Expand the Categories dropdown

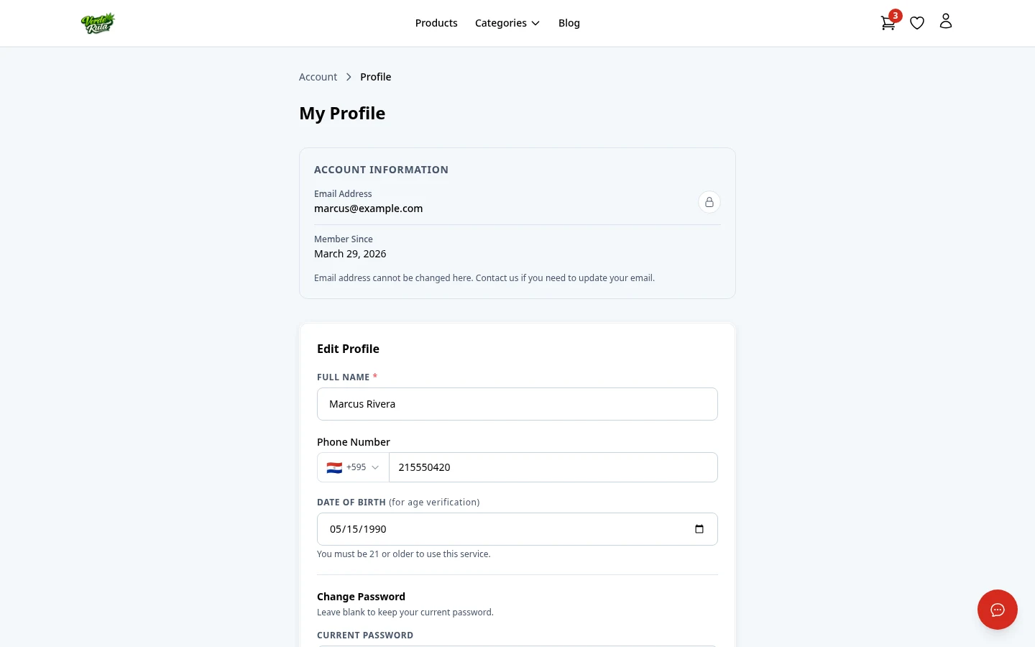click(x=507, y=23)
